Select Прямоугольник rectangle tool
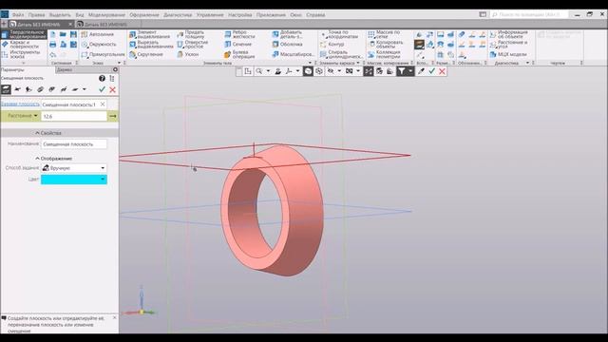 (103, 55)
